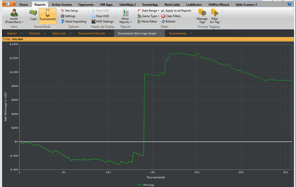The height and width of the screenshot is (187, 296).
Task: Open the SitNGo Wizard ribbon tab
Action: pos(219,5)
